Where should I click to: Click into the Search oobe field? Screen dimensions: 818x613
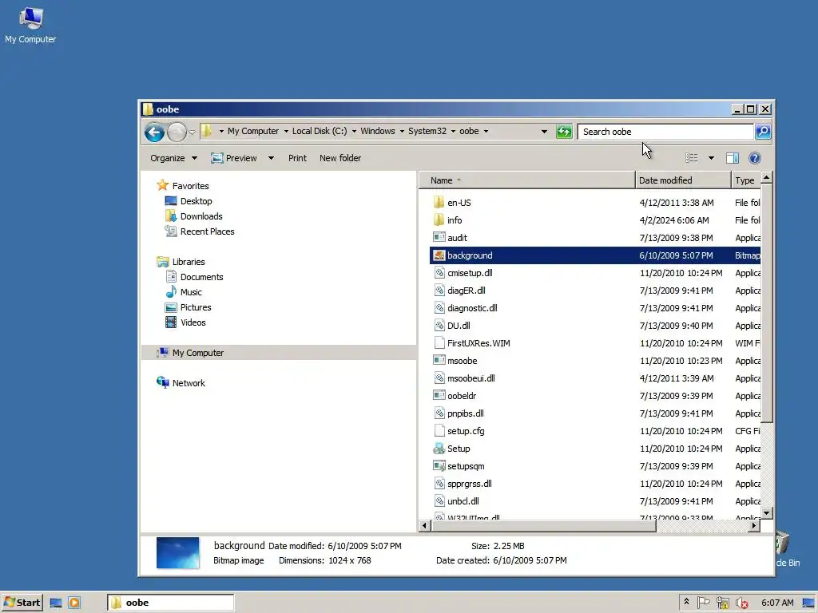665,132
